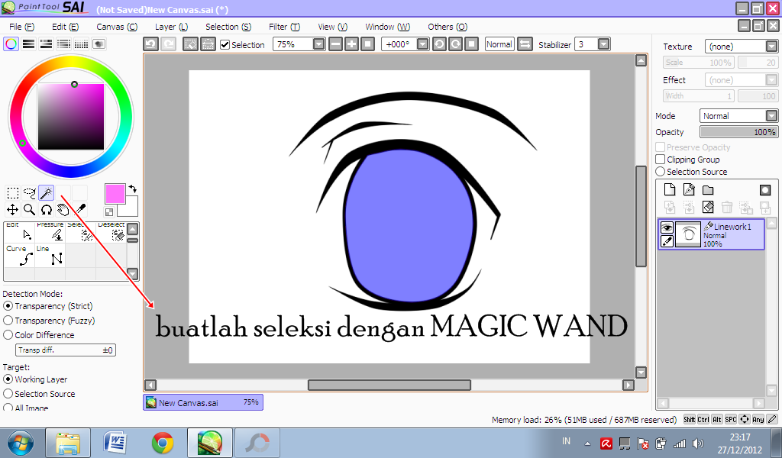
Task: Show the color wheel panel
Action: click(11, 44)
